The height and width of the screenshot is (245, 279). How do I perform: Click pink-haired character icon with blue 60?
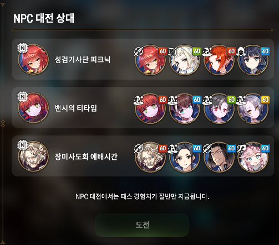tap(253, 157)
